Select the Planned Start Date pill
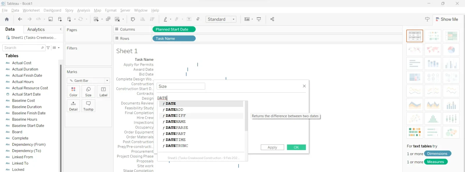Screen dimensions: 465x172 click(x=174, y=29)
